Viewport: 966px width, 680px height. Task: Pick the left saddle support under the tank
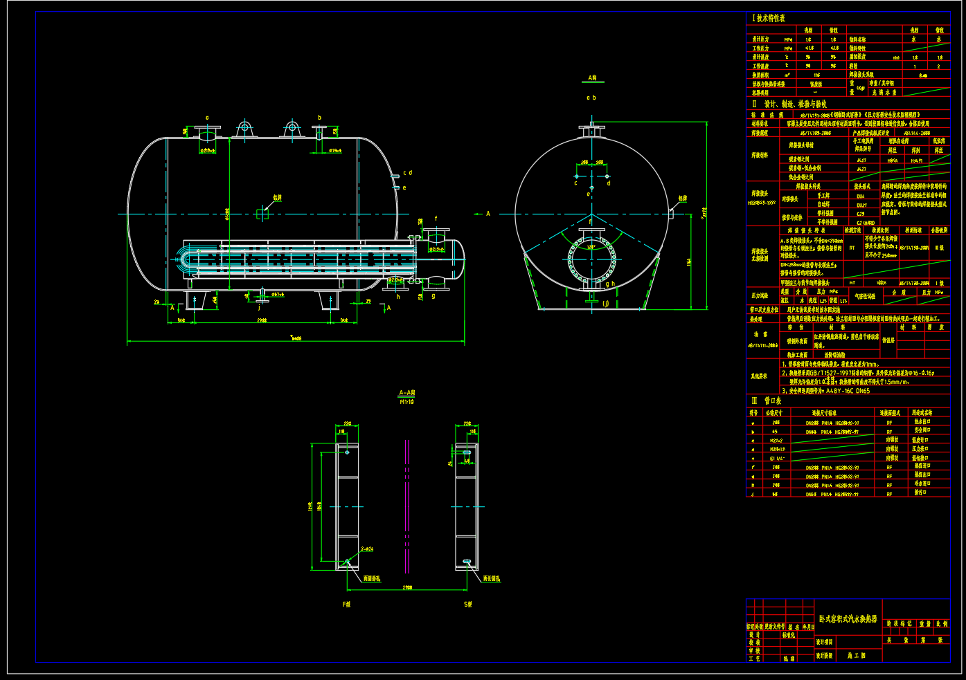click(196, 300)
